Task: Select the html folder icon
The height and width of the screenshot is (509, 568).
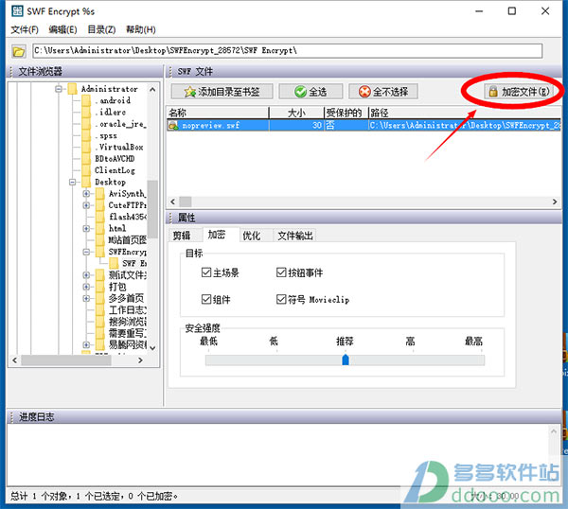Action: 100,228
